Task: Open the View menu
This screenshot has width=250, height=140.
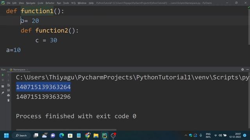Action: point(21,3)
